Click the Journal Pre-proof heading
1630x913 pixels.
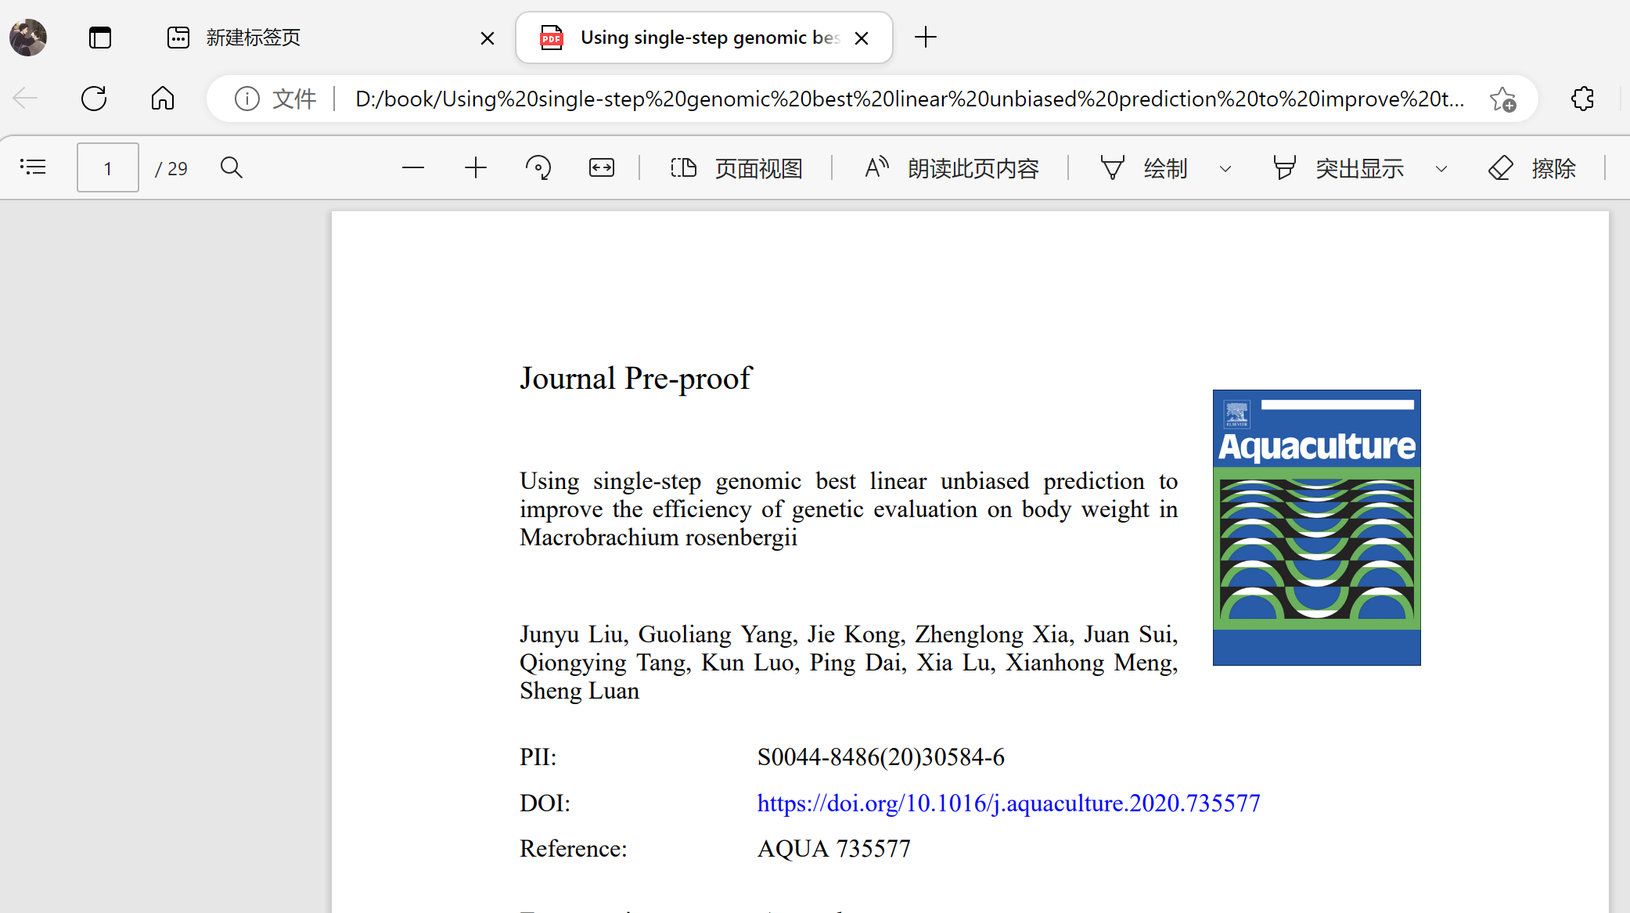635,379
